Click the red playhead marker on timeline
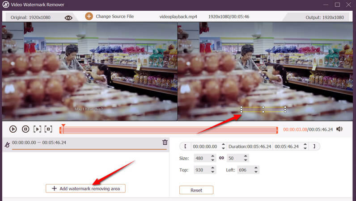The width and height of the screenshot is (356, 201). [x=63, y=127]
